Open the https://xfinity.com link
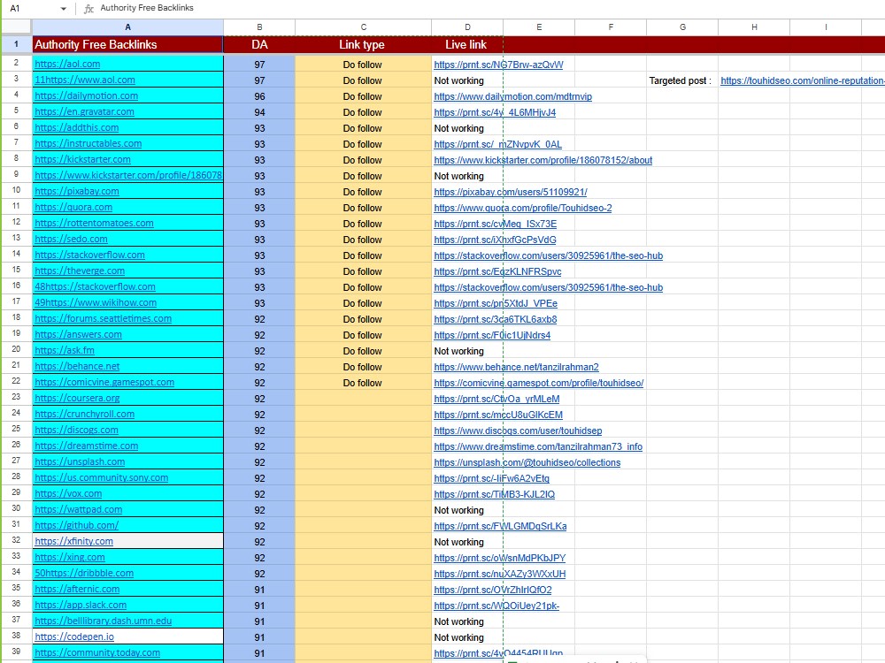This screenshot has width=885, height=663. coord(74,541)
